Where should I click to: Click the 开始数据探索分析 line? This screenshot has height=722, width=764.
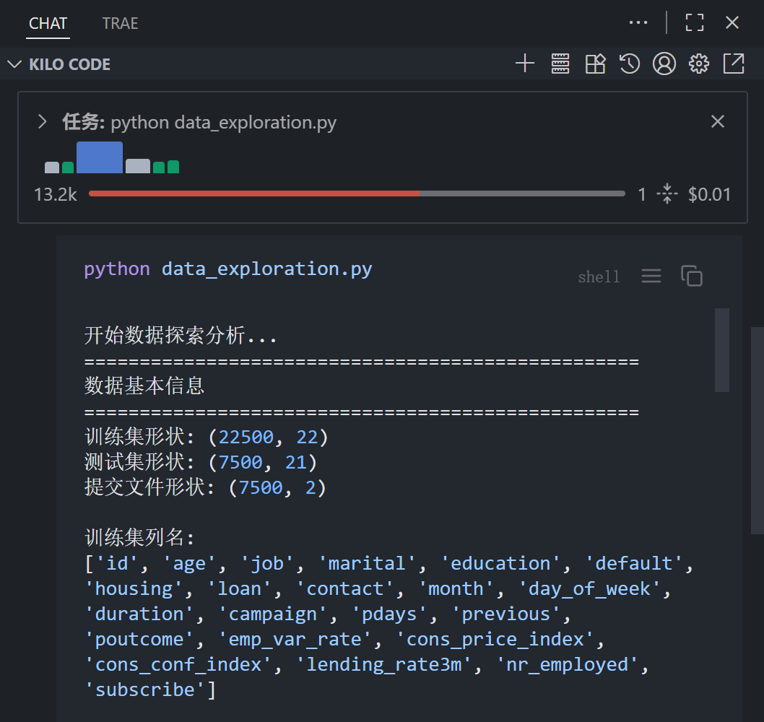click(181, 335)
